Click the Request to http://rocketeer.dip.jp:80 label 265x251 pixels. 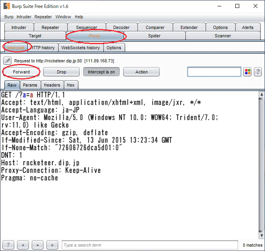coord(64,61)
